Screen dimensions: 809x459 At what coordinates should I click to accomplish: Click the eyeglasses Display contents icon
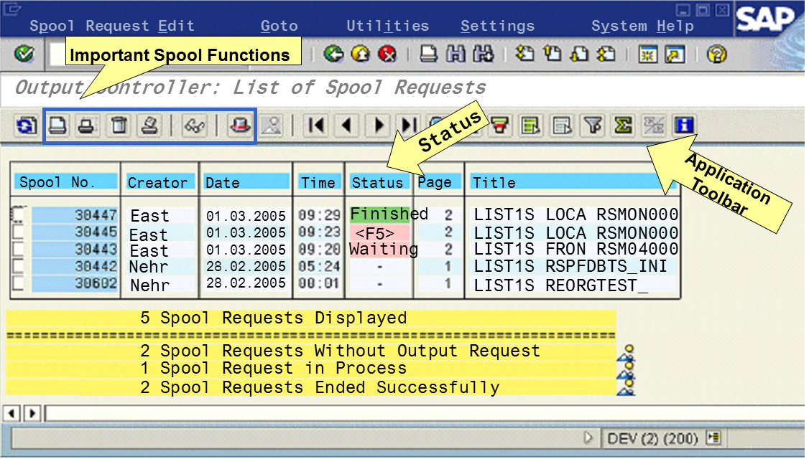pyautogui.click(x=194, y=126)
